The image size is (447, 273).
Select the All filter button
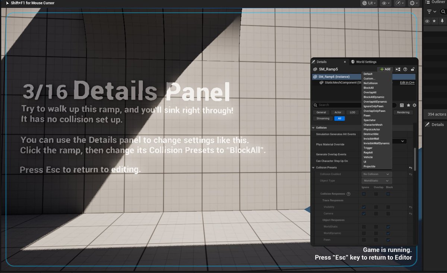pos(340,118)
